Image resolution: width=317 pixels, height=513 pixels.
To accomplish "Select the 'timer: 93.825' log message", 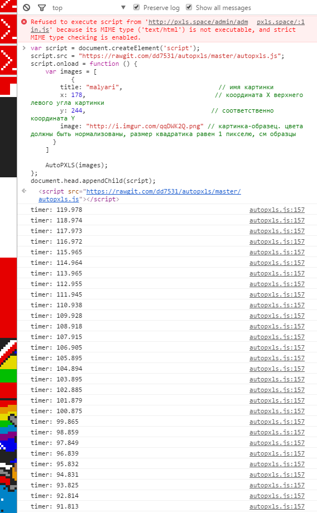I will pyautogui.click(x=55, y=485).
